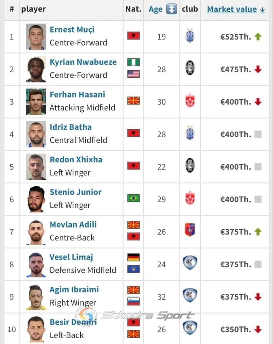Click Kyrian Nwabueze's club crest icon

[x=190, y=68]
